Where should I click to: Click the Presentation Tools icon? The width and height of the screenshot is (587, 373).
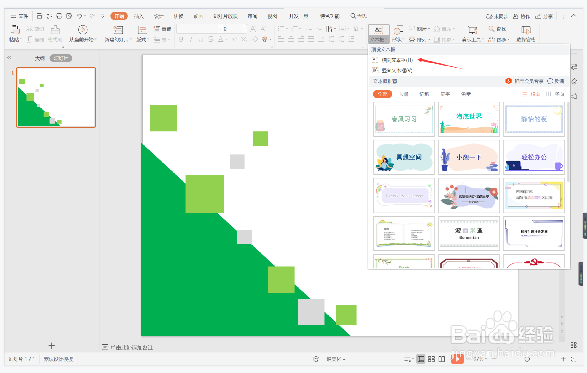point(473,30)
